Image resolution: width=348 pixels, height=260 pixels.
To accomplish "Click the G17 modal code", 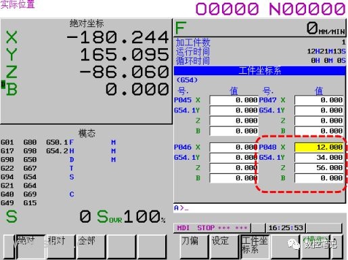I will (x=7, y=151).
